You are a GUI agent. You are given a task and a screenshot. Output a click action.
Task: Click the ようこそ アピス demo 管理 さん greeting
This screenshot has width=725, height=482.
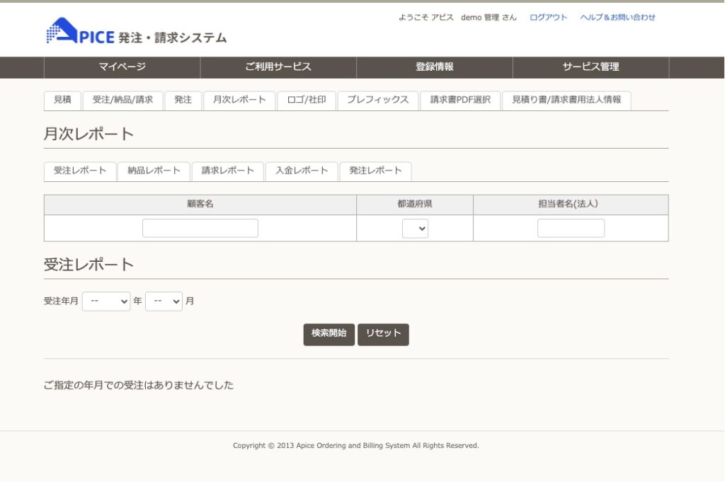(458, 18)
